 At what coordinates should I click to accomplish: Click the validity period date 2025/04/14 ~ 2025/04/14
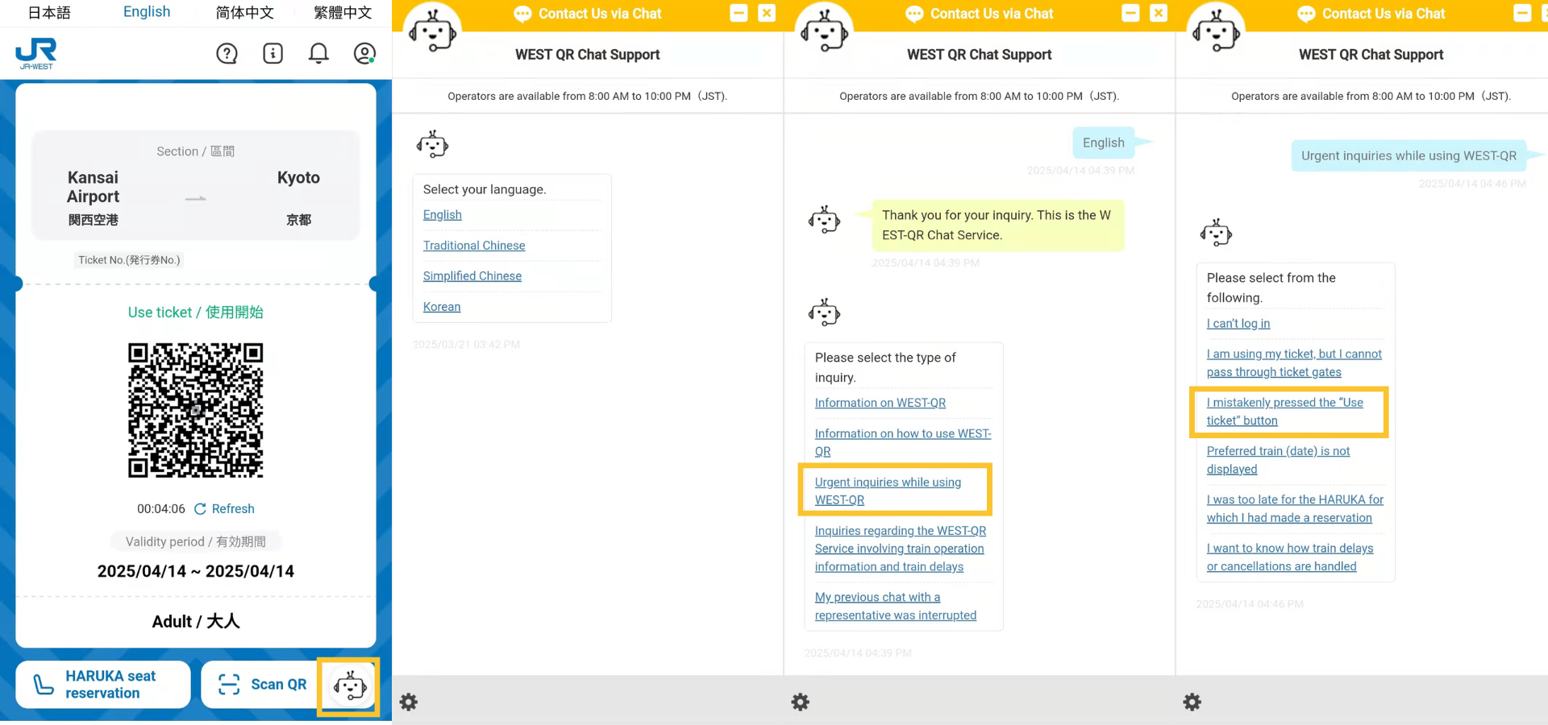(196, 571)
